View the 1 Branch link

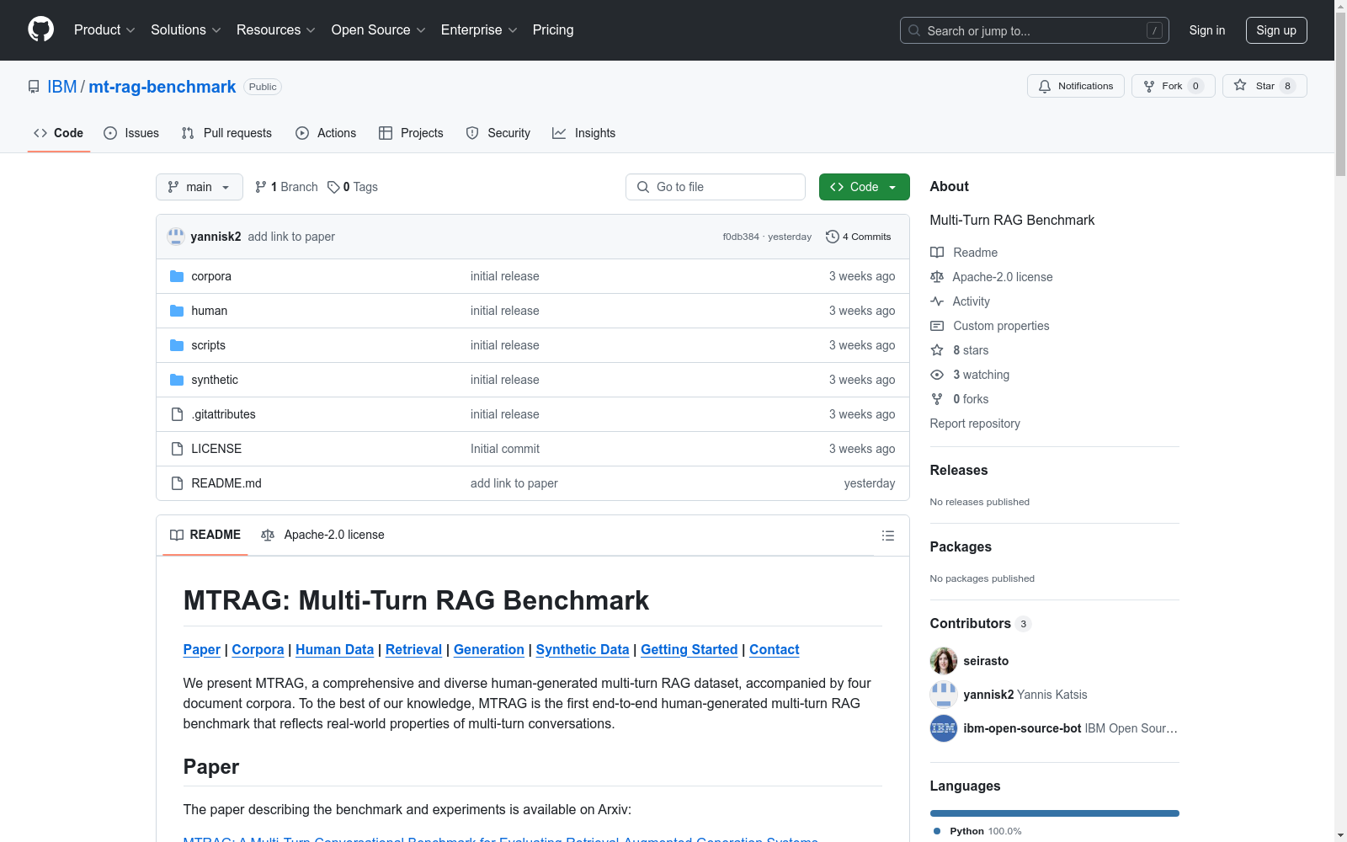(286, 187)
